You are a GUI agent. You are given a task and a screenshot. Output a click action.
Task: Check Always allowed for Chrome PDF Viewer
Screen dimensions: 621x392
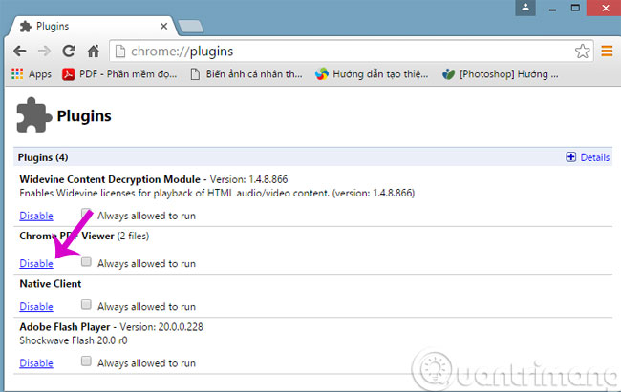click(86, 261)
